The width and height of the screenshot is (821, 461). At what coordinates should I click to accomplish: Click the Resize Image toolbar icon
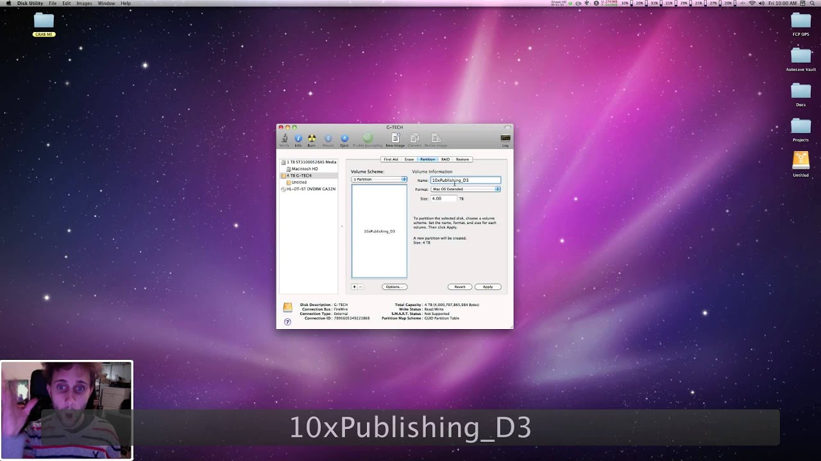(436, 138)
